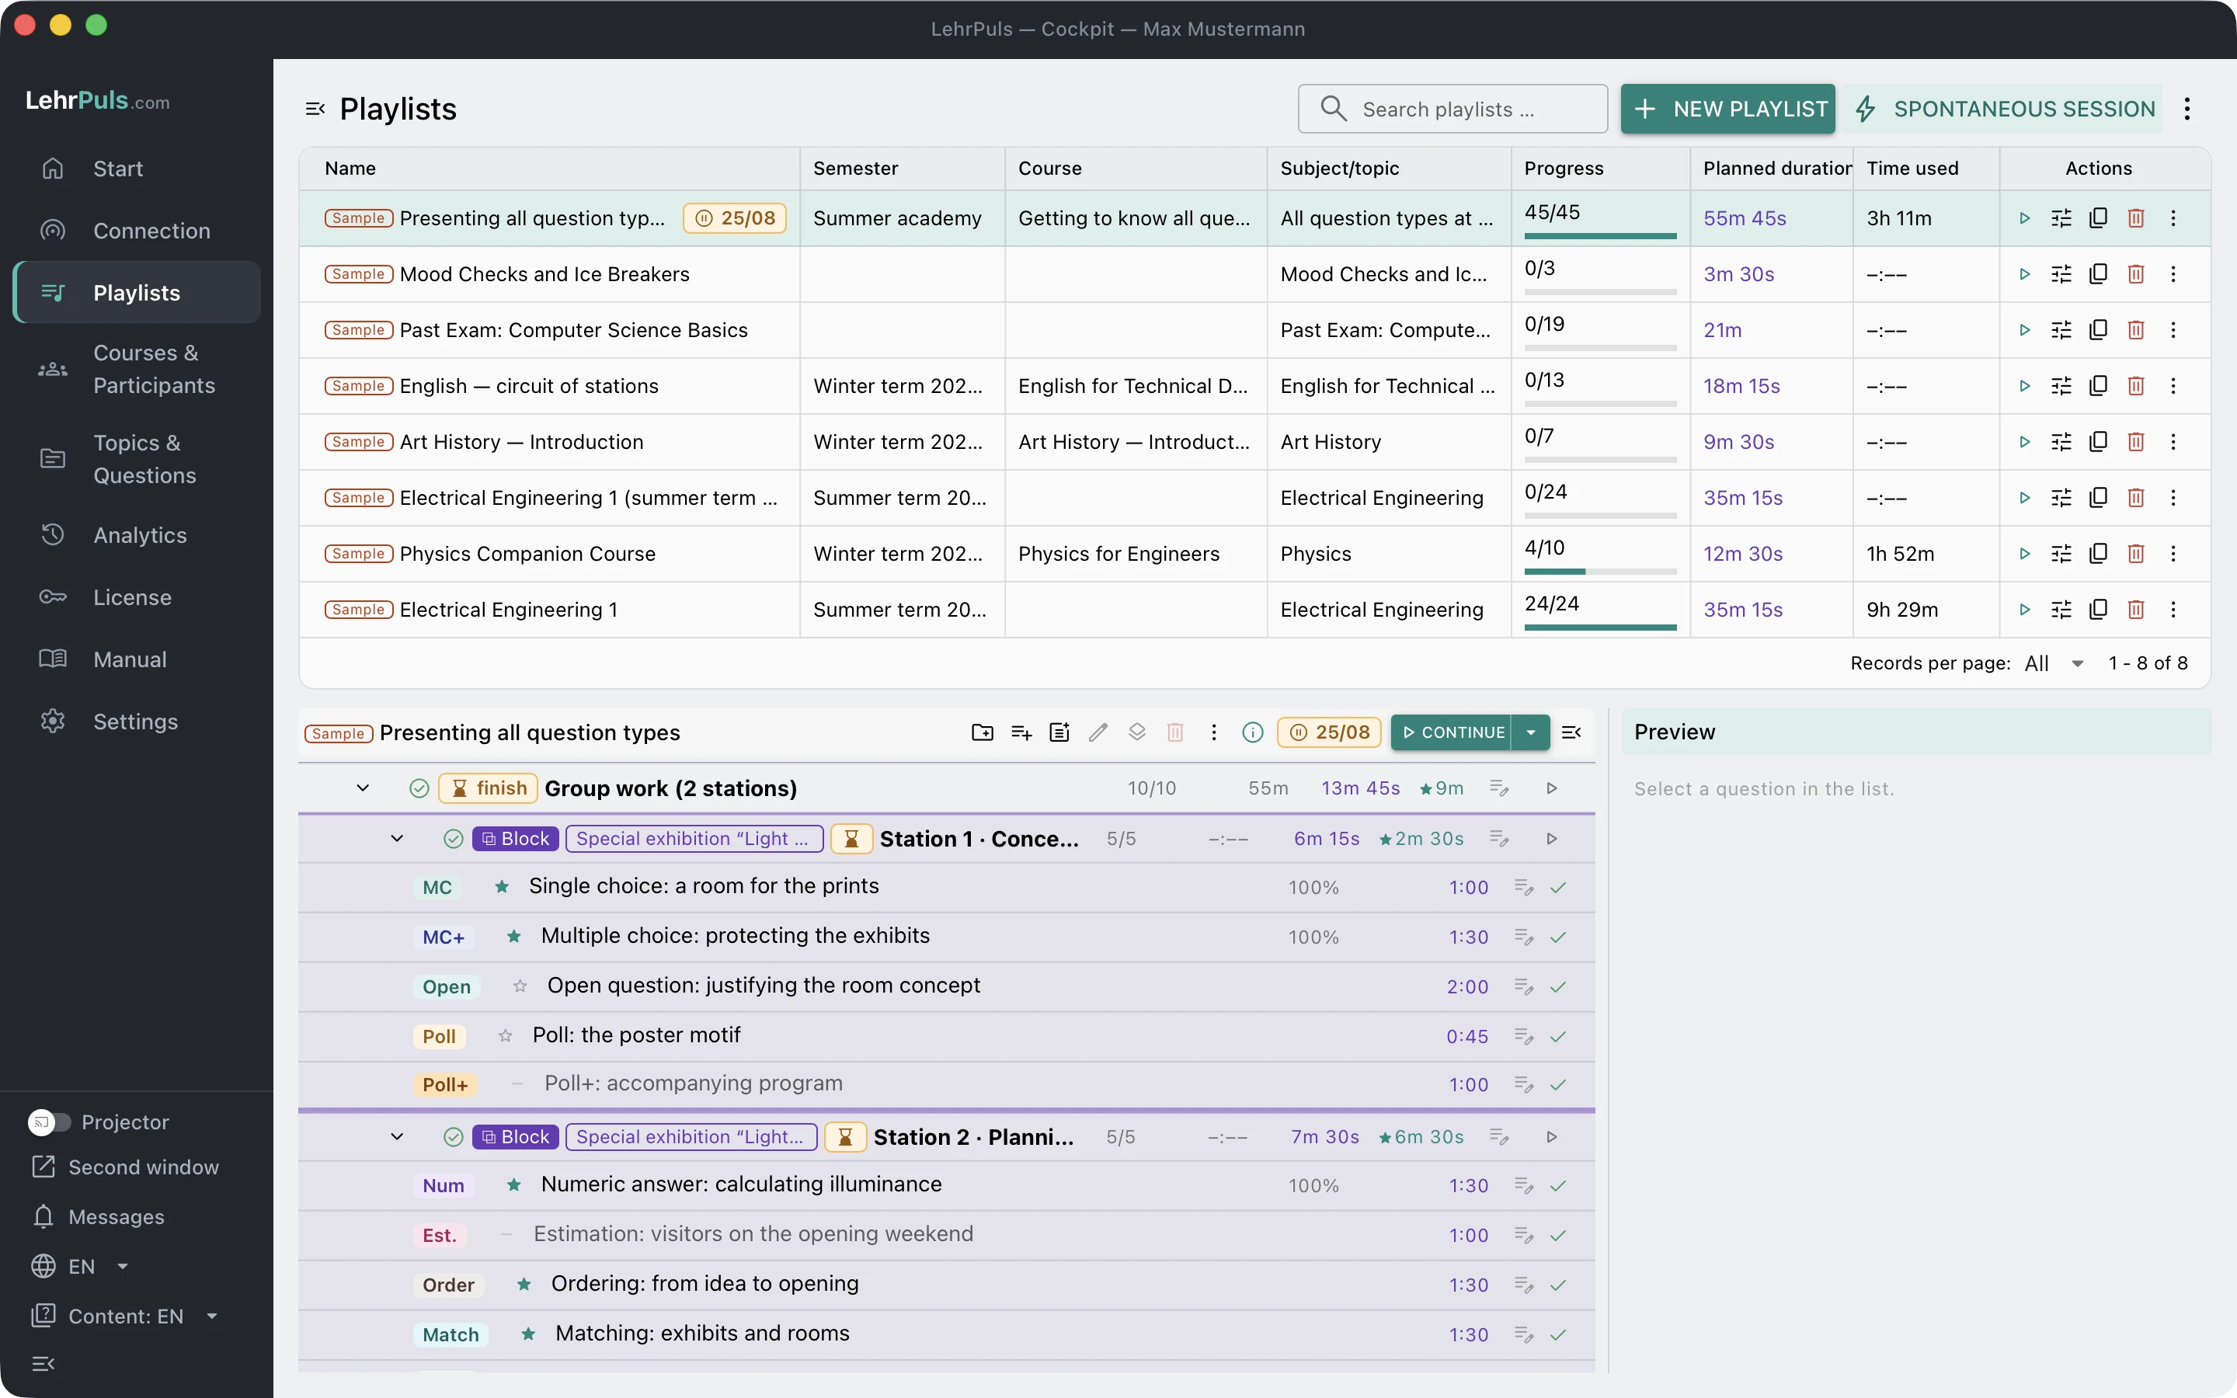Open the Continue button dropdown arrow

[x=1531, y=732]
